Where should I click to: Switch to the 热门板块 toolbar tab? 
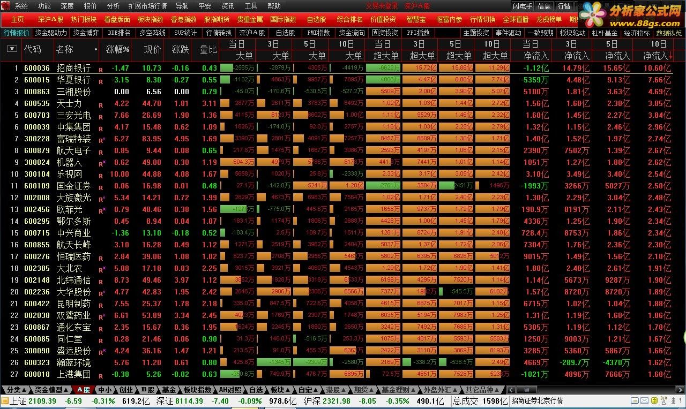coord(84,19)
